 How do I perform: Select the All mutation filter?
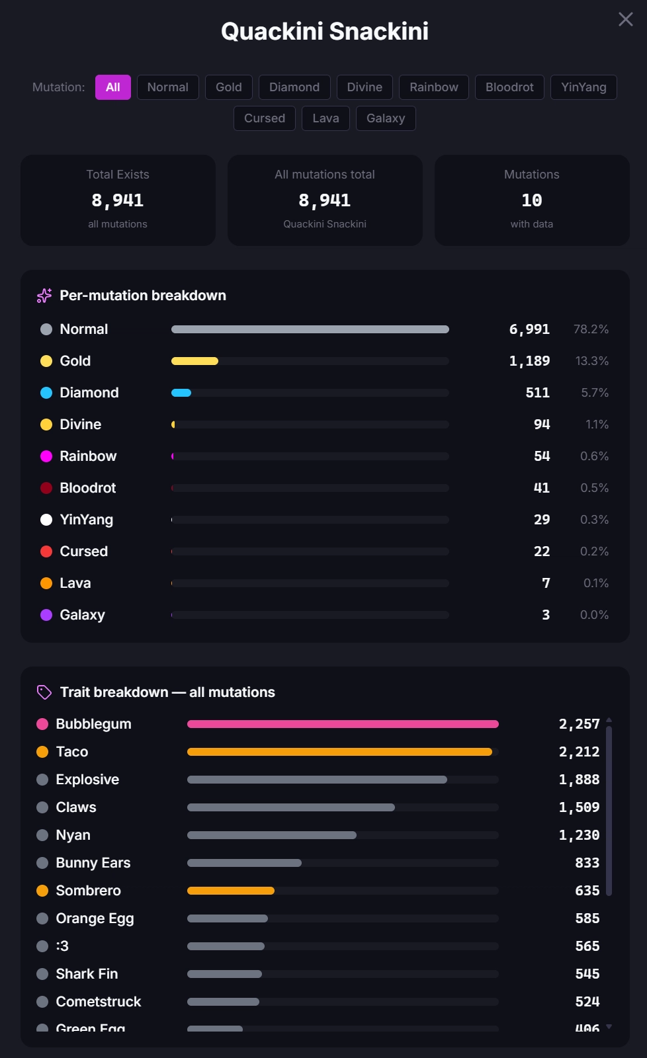[113, 87]
